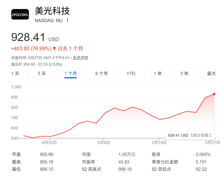
Task: Click the 92.22 52-week low value
Action: [x=201, y=169]
